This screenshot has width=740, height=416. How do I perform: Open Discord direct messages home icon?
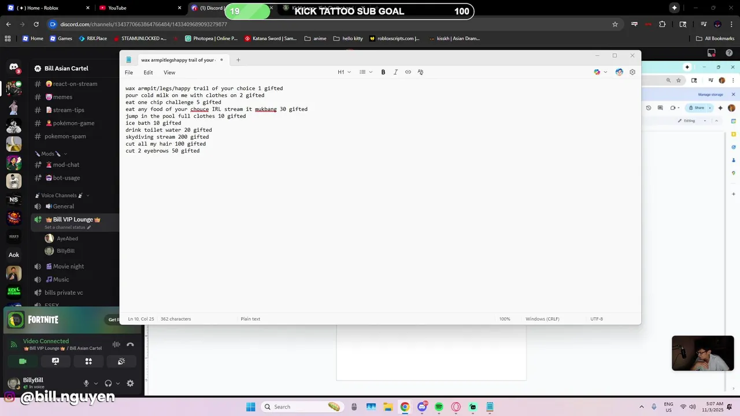14,68
